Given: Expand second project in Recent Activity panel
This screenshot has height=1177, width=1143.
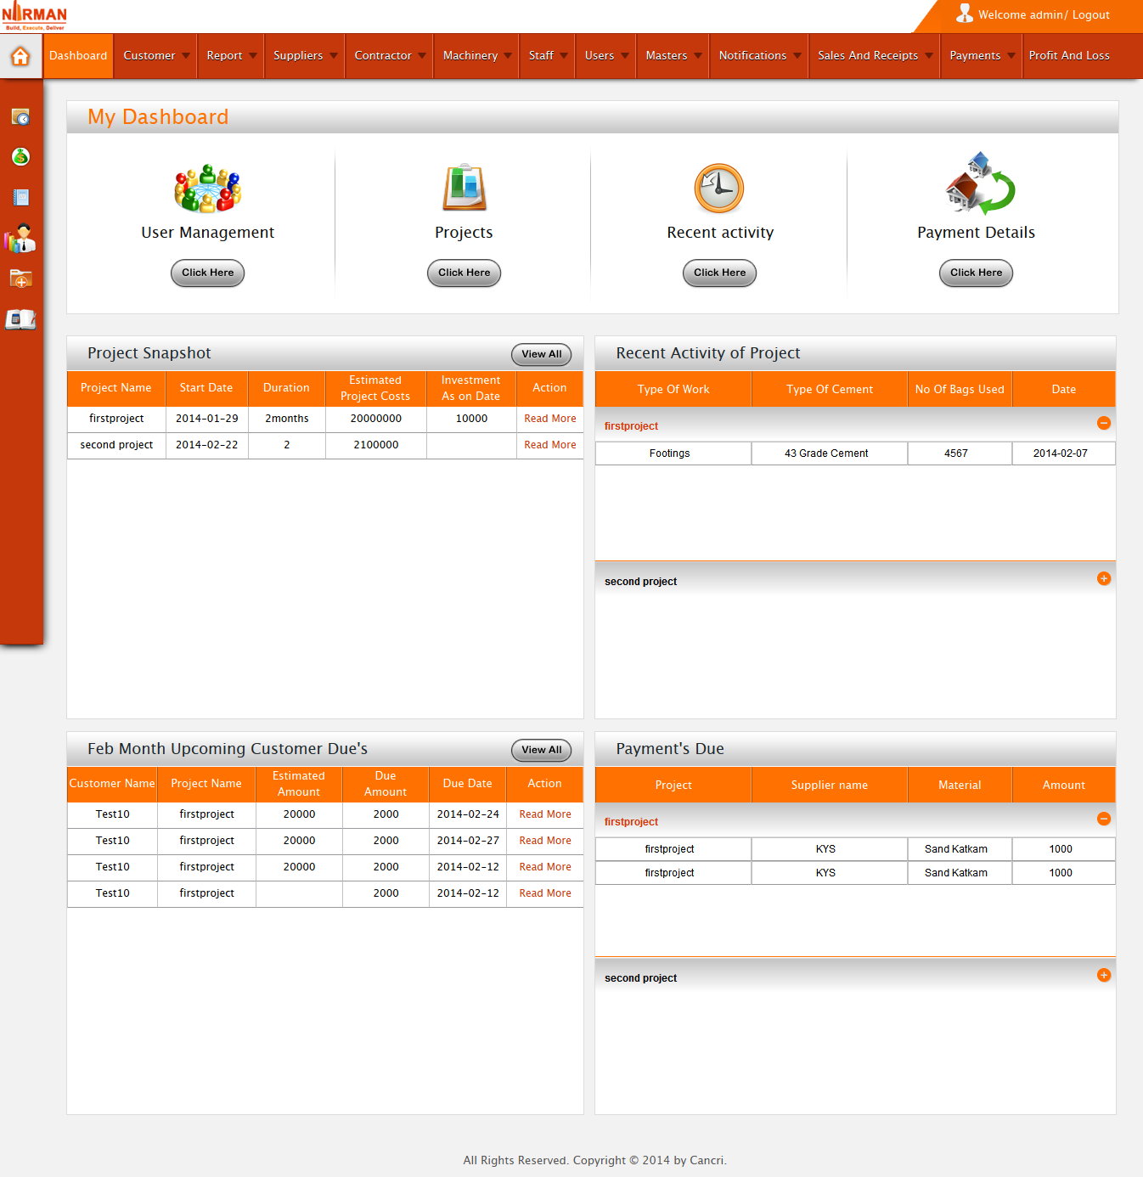Looking at the screenshot, I should click(1103, 578).
